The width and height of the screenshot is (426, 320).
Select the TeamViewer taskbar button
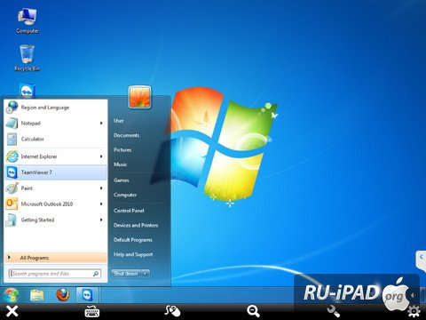coord(88,295)
